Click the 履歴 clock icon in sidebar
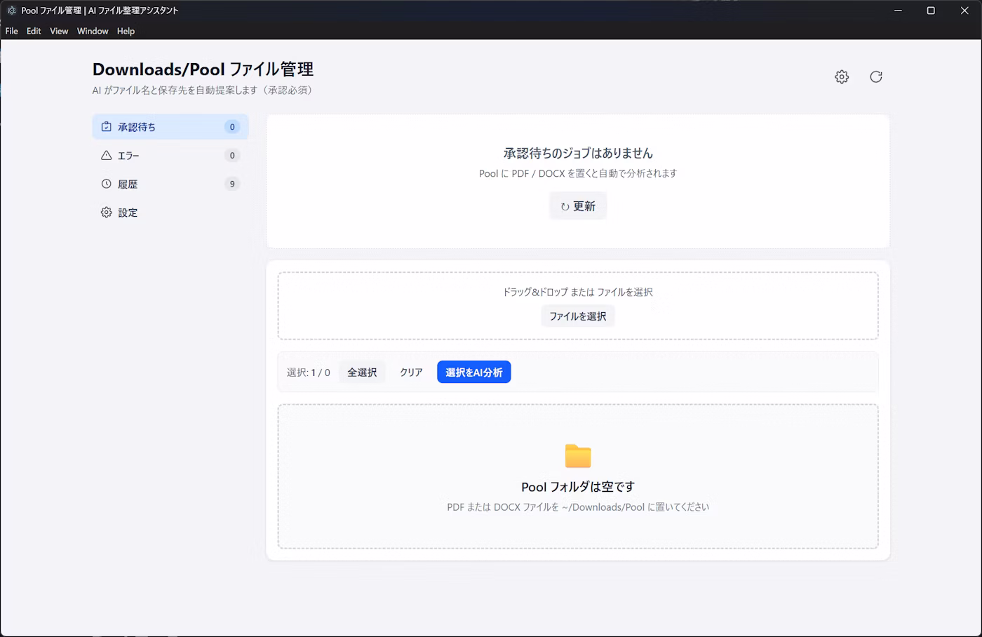The image size is (982, 637). click(107, 184)
